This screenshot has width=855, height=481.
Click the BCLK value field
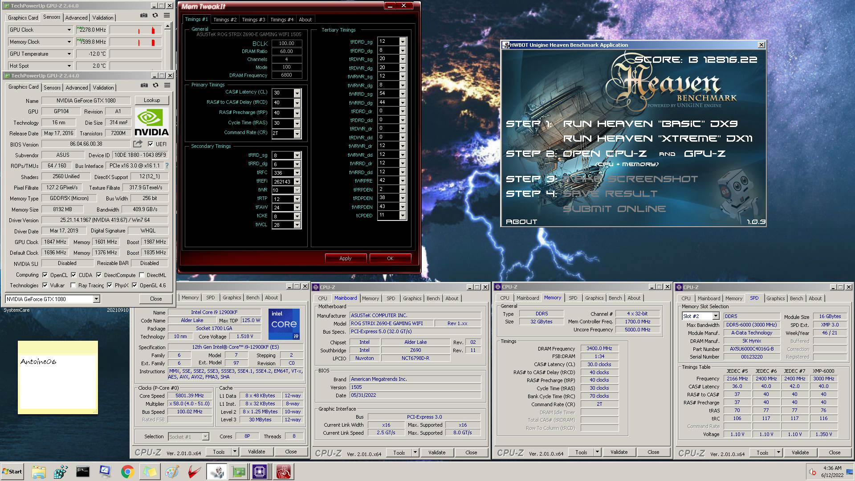tap(286, 43)
